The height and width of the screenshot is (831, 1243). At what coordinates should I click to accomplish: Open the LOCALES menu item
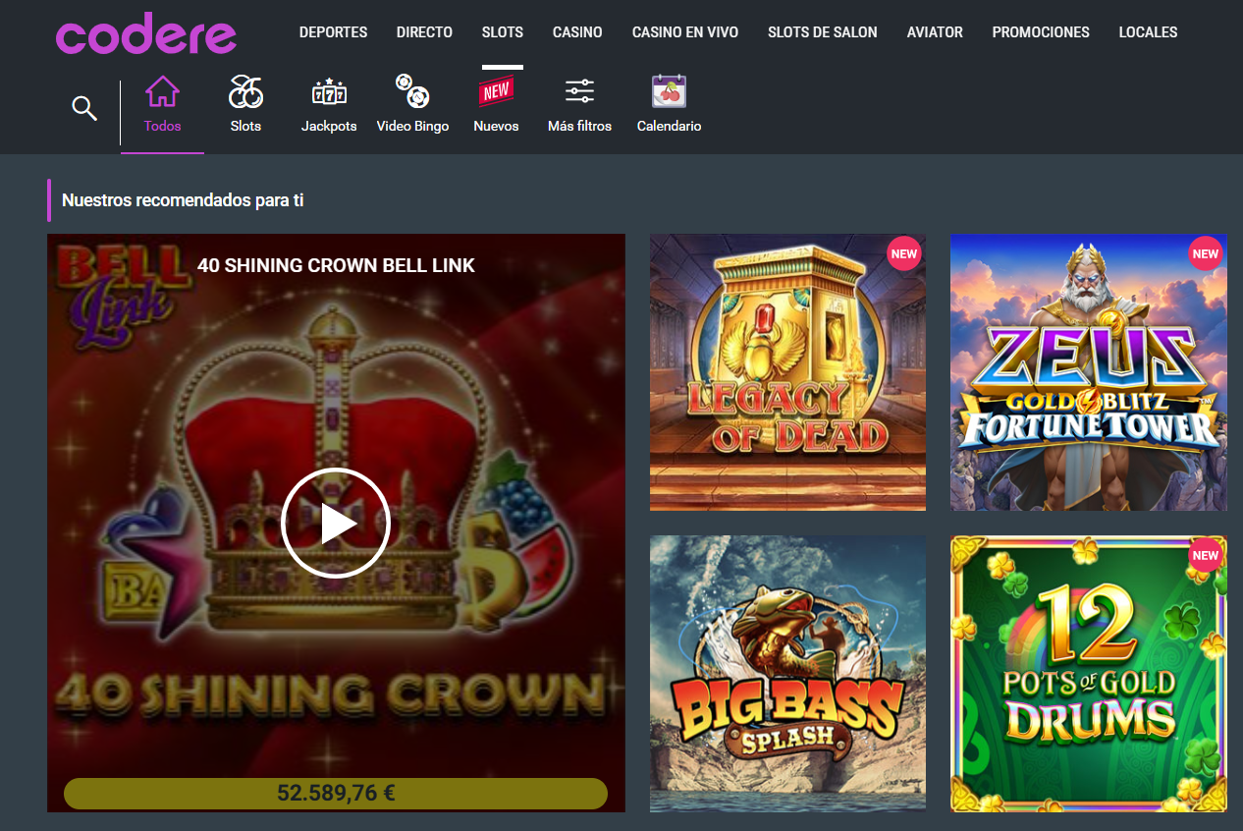click(1148, 32)
